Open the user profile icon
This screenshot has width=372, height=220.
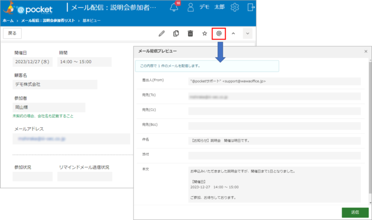pyautogui.click(x=190, y=7)
